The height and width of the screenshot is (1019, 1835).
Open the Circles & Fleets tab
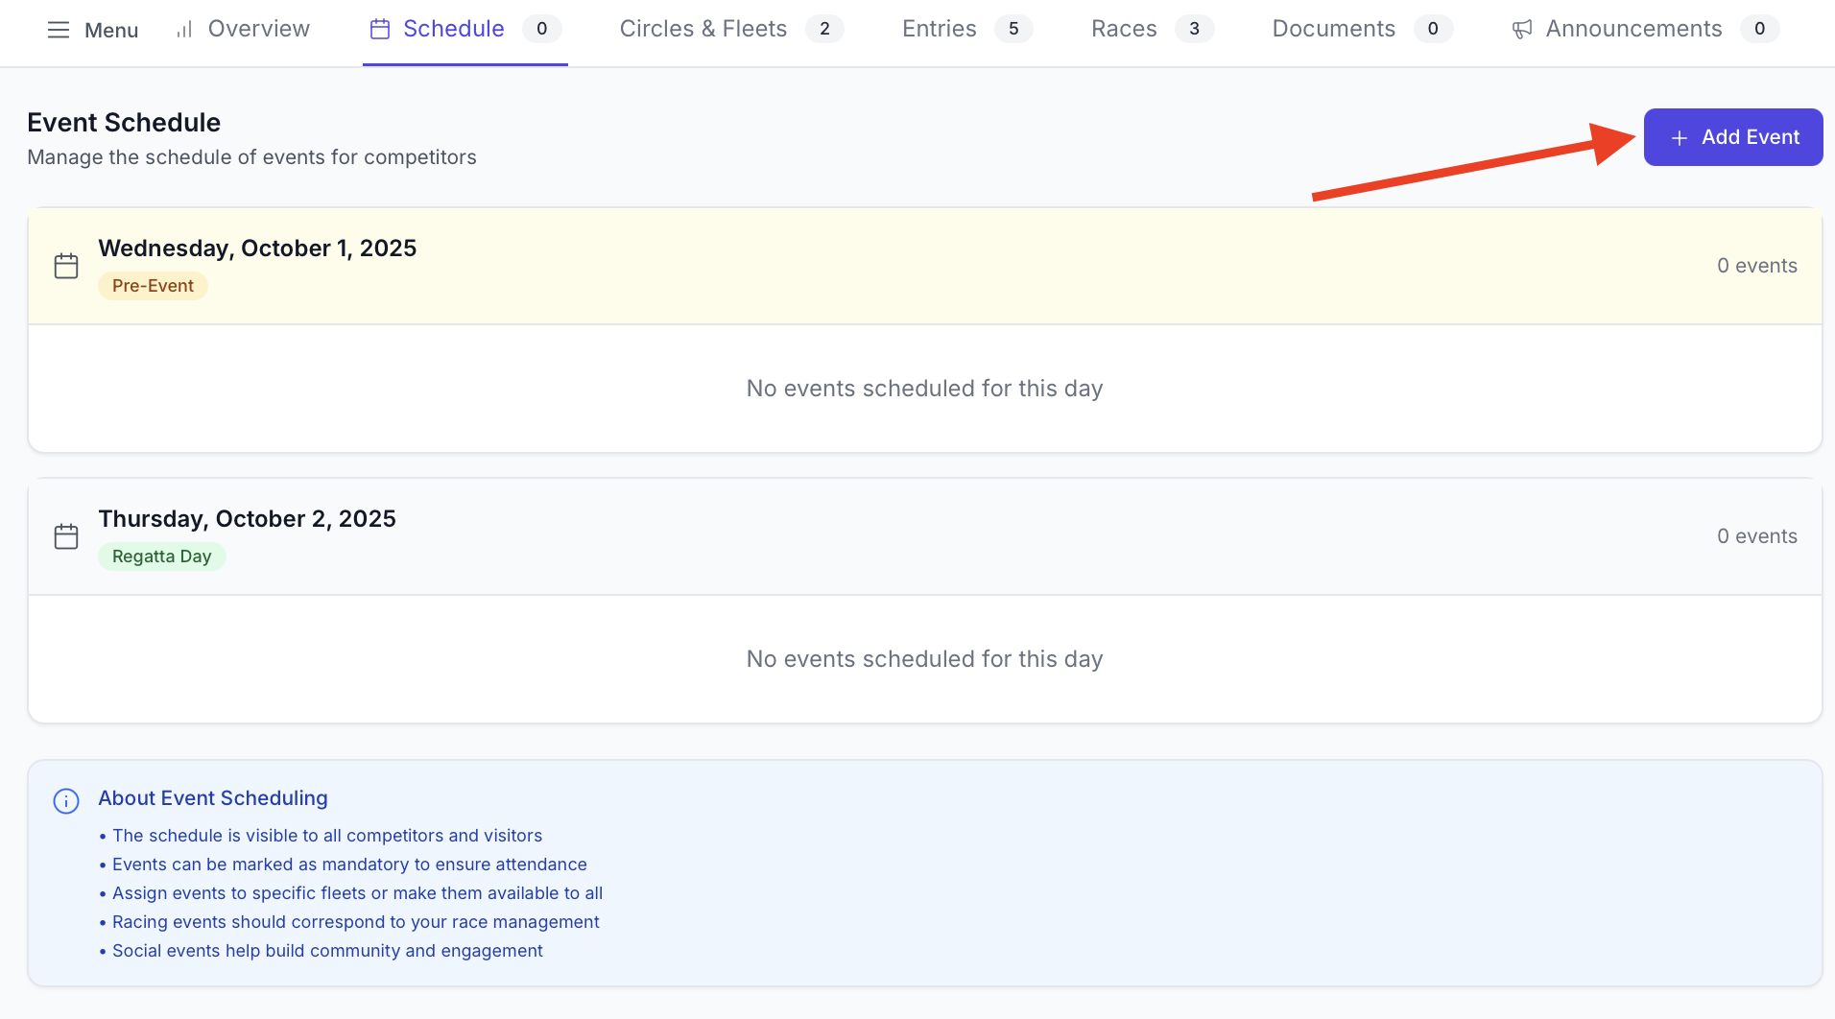coord(703,29)
